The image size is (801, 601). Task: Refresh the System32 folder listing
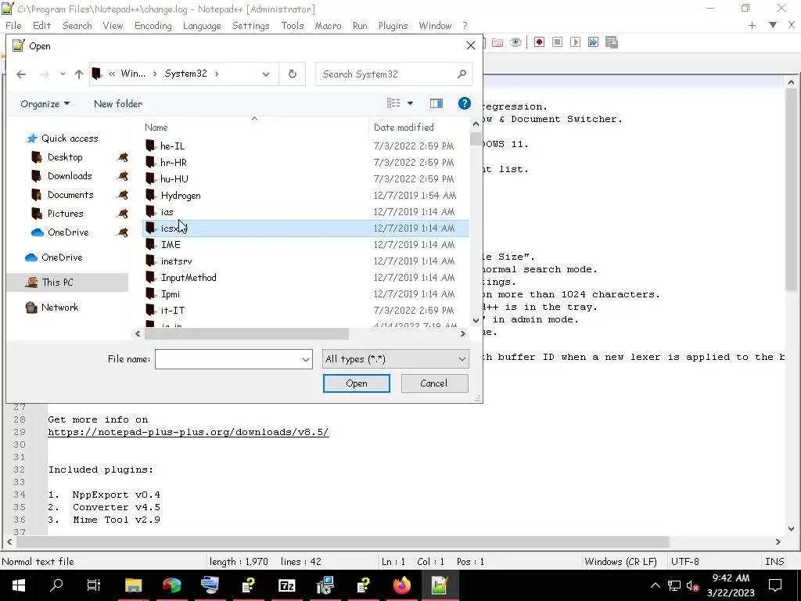click(293, 74)
